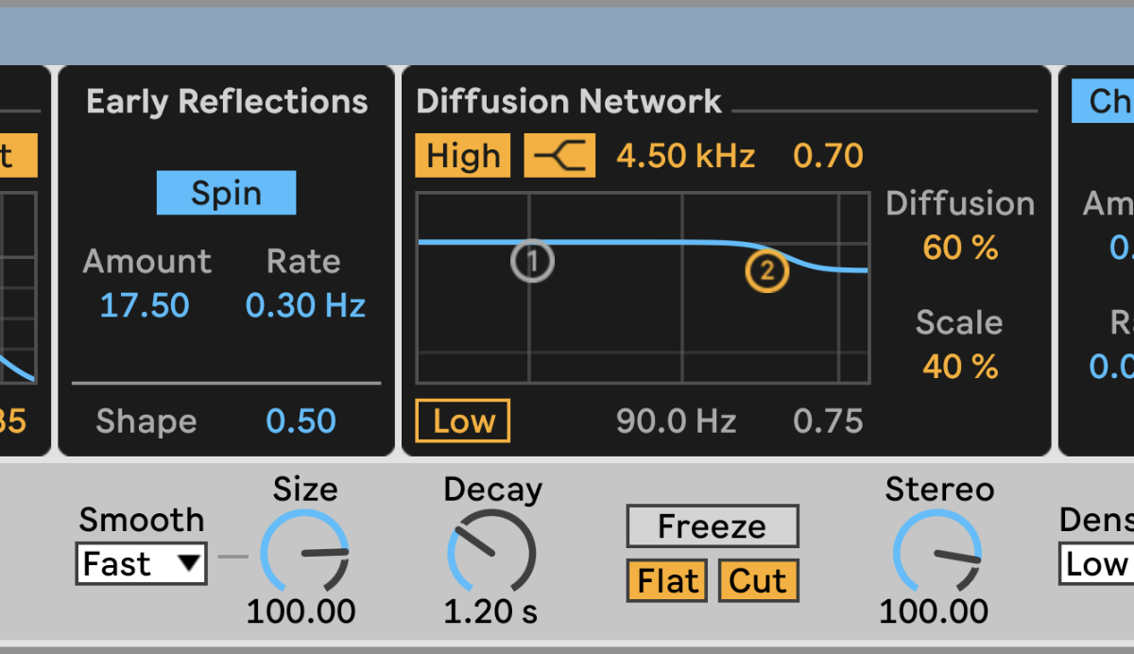The width and height of the screenshot is (1134, 654).
Task: Click the Decay knob
Action: [x=490, y=554]
